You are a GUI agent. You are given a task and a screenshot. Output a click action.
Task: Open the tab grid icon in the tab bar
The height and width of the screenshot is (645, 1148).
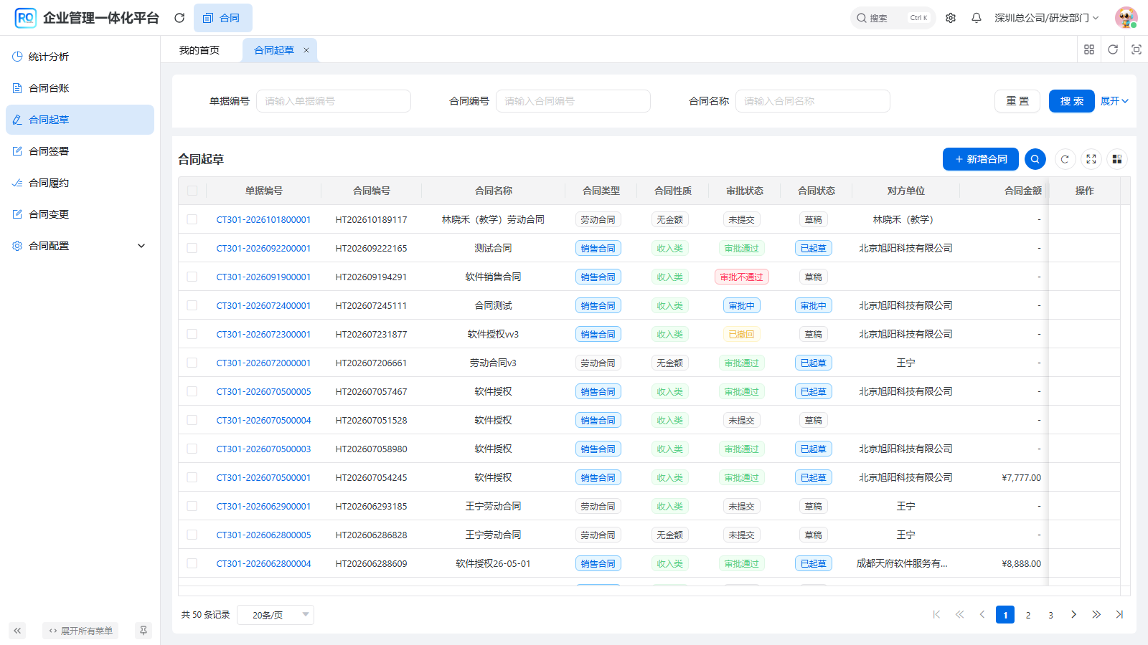click(1089, 49)
